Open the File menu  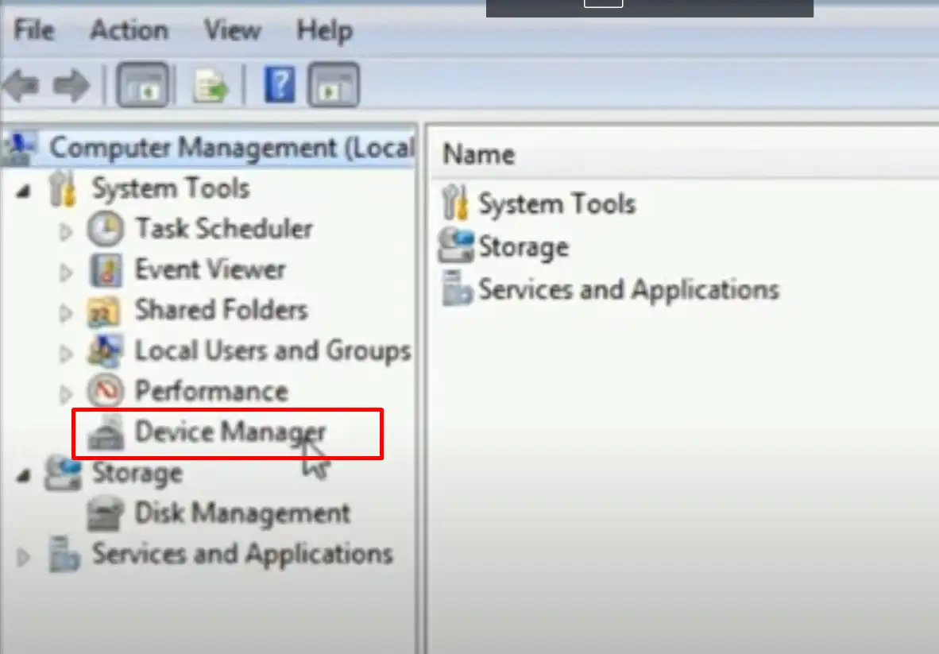click(x=34, y=29)
